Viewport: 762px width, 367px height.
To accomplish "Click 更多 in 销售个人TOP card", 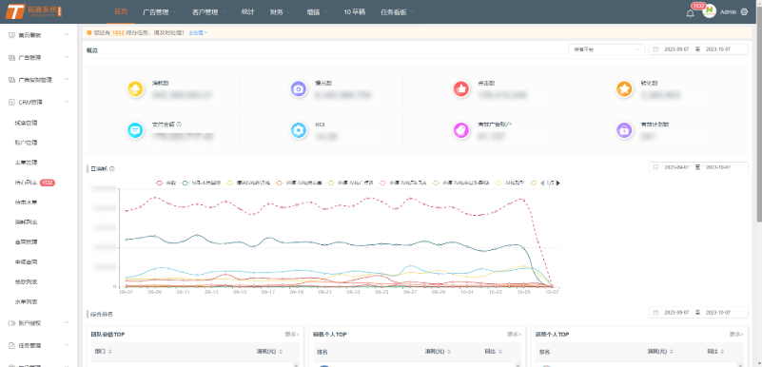I will pos(514,335).
